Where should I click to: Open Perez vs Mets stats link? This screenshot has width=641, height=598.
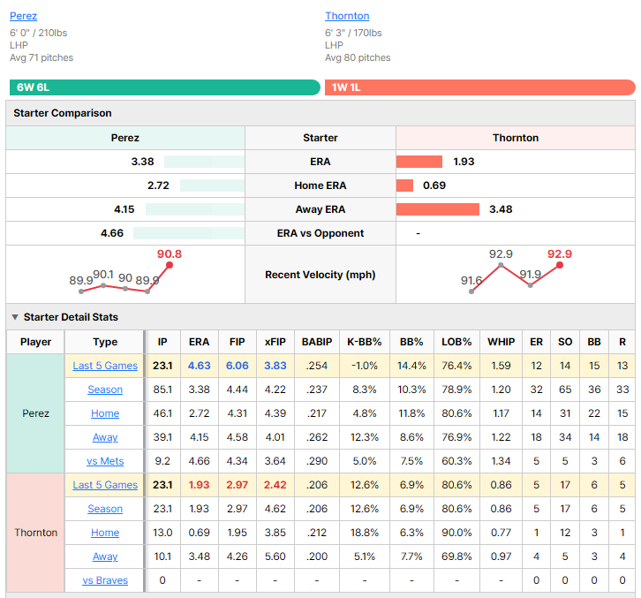tap(105, 461)
